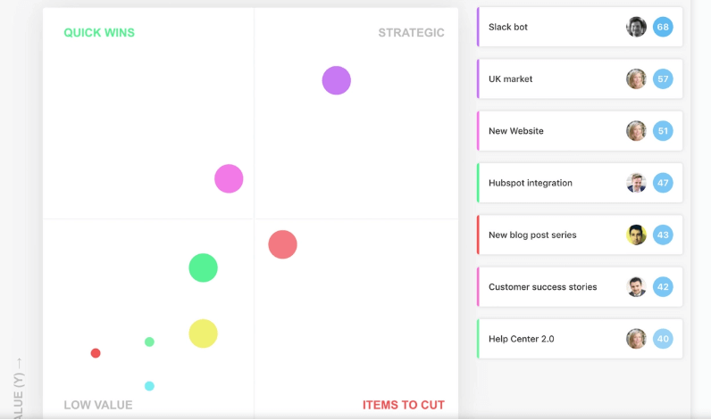This screenshot has height=420, width=711.
Task: Select the Help Center 2.0 card
Action: click(x=580, y=339)
